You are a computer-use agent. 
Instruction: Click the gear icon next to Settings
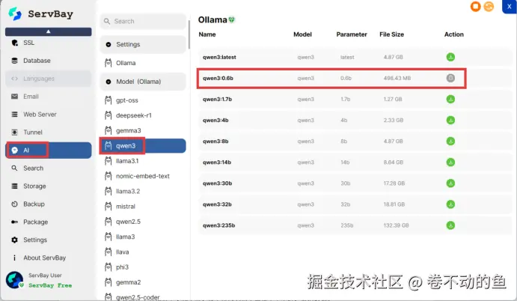coord(14,240)
